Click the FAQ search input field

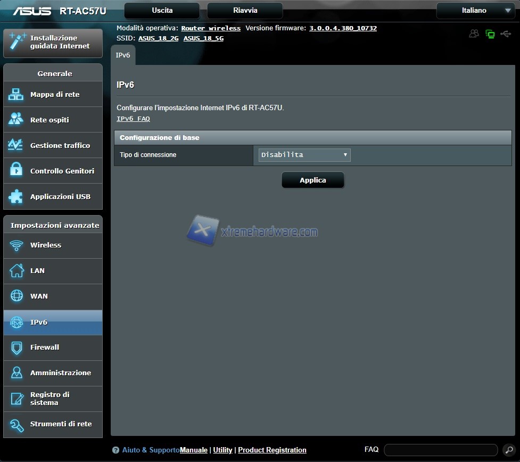point(440,450)
